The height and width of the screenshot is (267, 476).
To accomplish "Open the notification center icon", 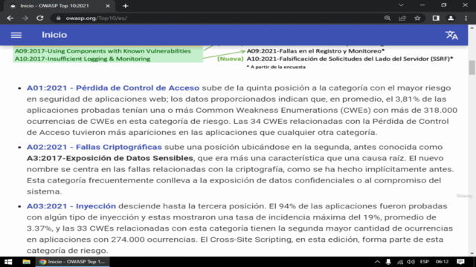I will [460, 262].
